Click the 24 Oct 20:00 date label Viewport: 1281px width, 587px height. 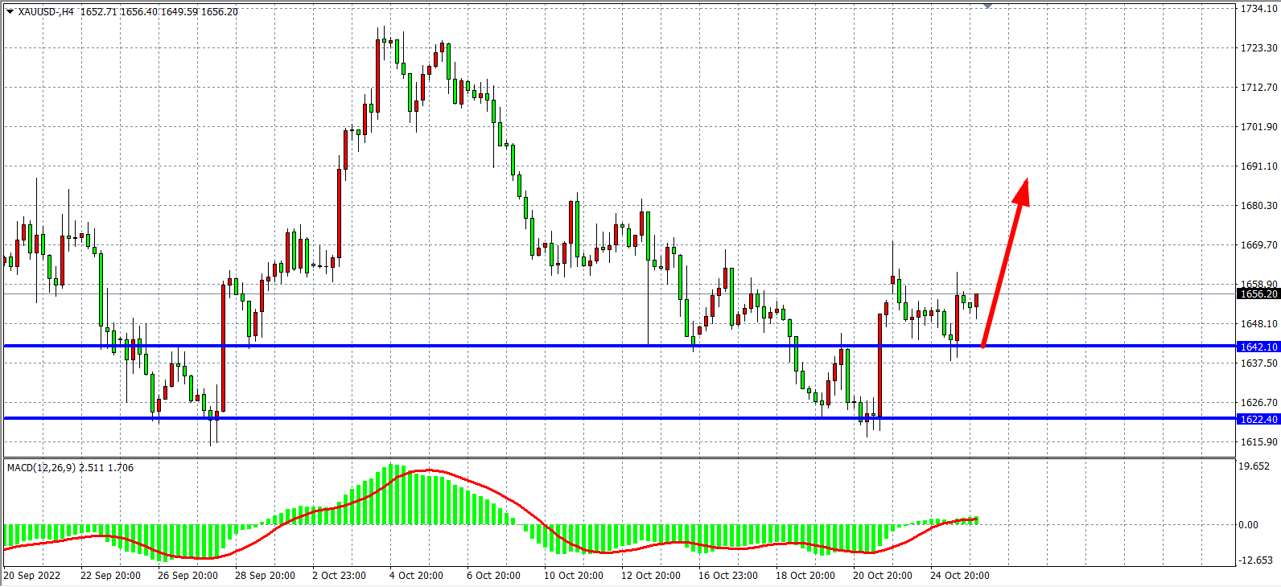(x=959, y=576)
